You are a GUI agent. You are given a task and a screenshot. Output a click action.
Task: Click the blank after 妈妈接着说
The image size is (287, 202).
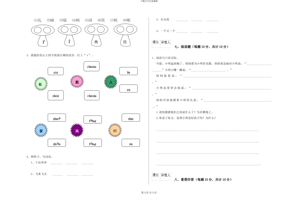tap(227, 76)
